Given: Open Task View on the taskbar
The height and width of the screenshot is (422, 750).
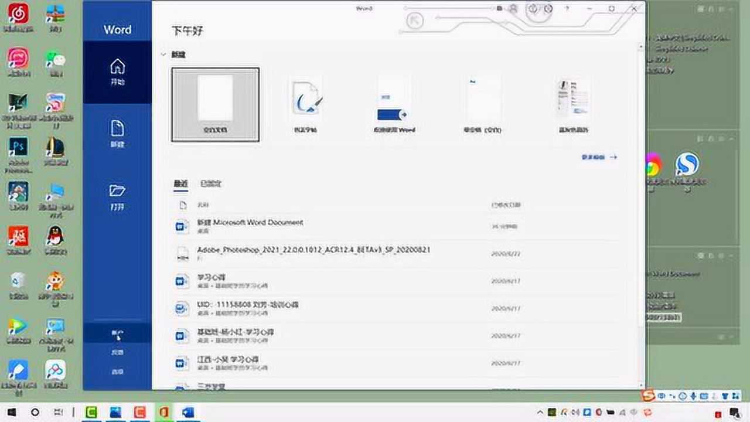Looking at the screenshot, I should coord(58,413).
